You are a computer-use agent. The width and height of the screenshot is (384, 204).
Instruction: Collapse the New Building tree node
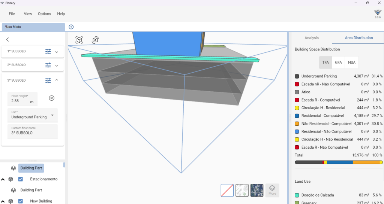(3, 201)
